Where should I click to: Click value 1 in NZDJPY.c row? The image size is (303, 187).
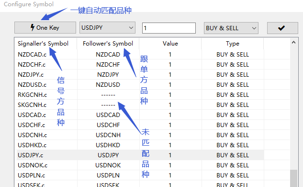coord(170,75)
